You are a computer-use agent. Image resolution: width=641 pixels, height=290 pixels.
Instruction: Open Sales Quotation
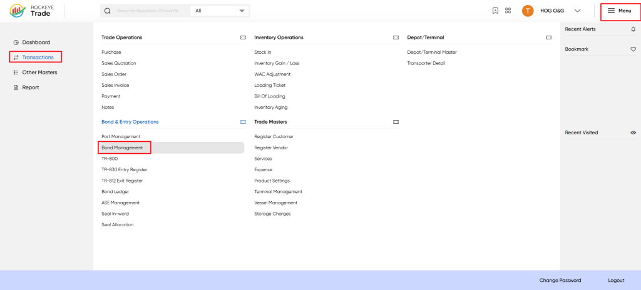click(119, 63)
